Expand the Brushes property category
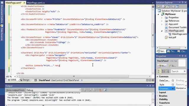 157,96
